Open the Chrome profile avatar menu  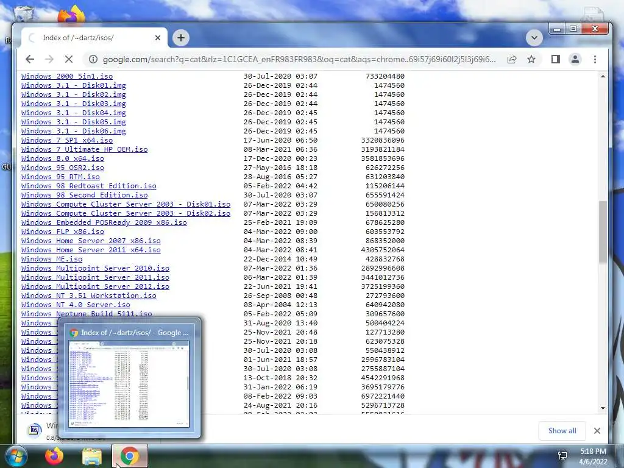575,59
